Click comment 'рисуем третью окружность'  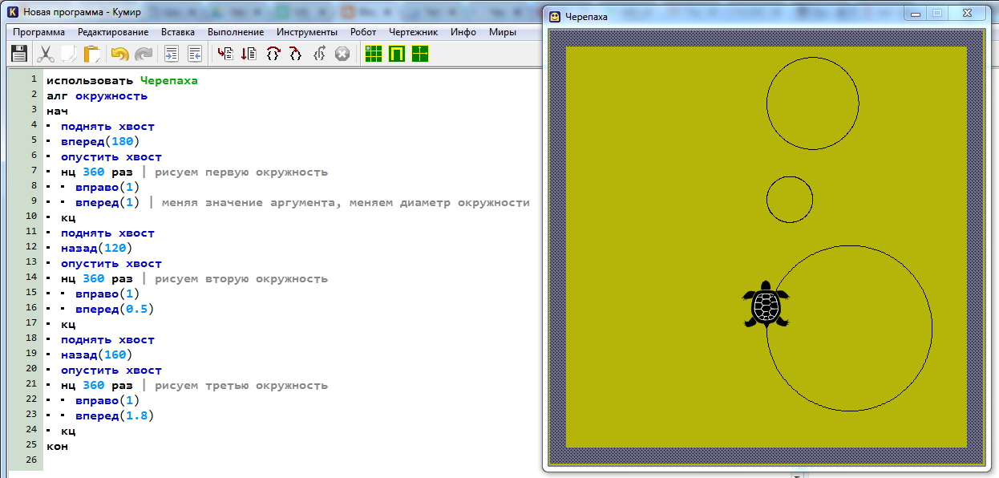(241, 385)
